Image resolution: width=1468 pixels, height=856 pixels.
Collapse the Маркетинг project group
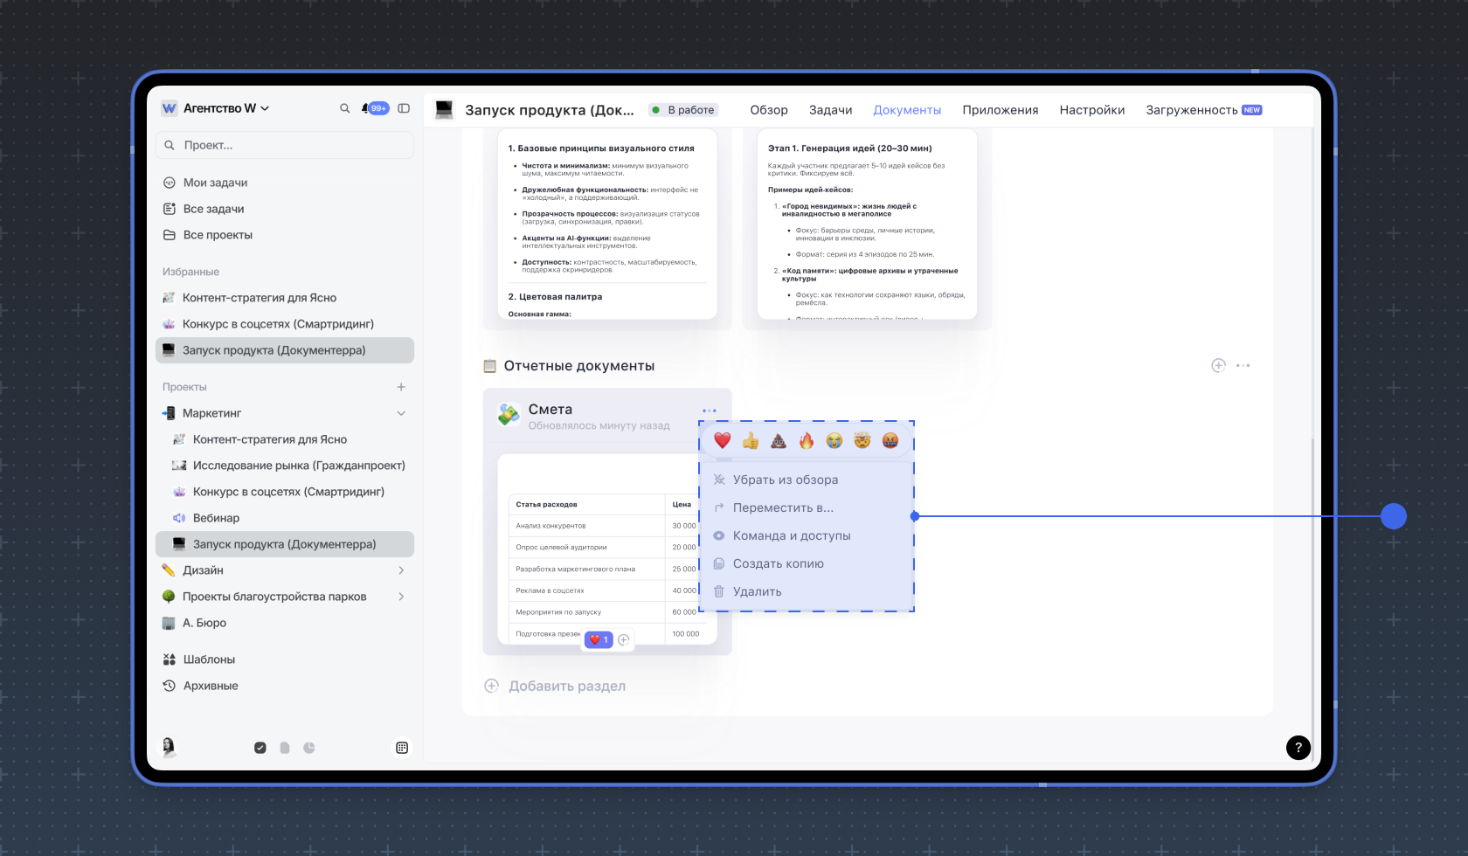tap(401, 413)
